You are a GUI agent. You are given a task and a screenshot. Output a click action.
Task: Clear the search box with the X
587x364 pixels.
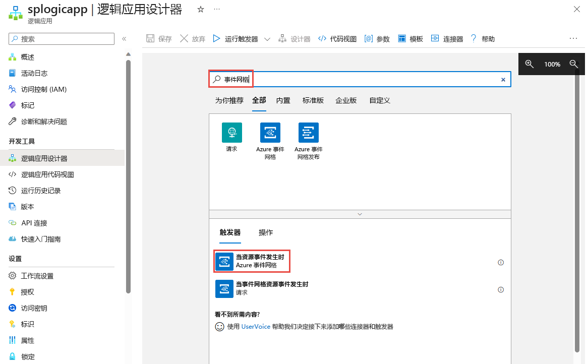(503, 79)
